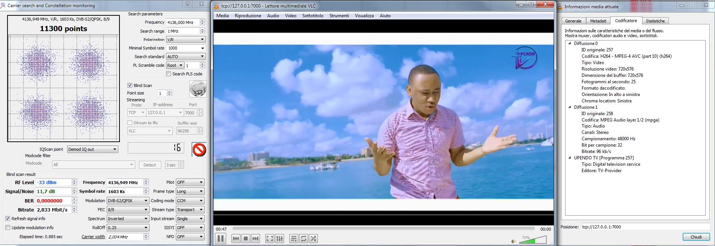Toggle loop mode in VLC
The width and height of the screenshot is (715, 246).
pos(304,238)
